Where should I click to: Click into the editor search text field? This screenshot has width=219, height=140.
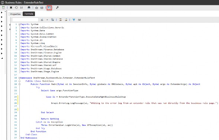click(25, 20)
